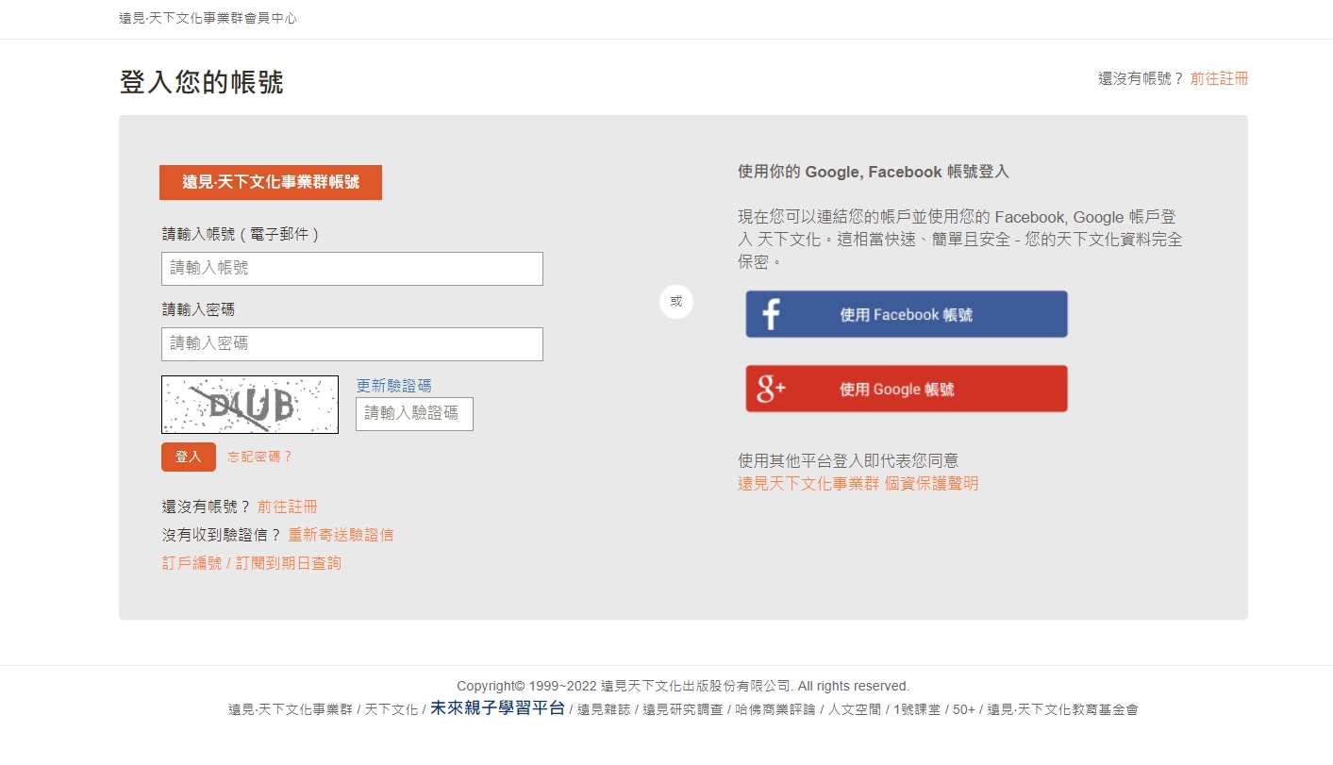Open footer link 遠見雜誌

(604, 709)
